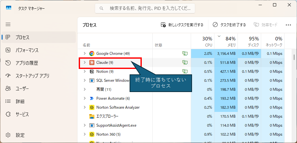297x143 pixels.
Task: Open the ユーザー (Users) page
Action: coord(39,89)
